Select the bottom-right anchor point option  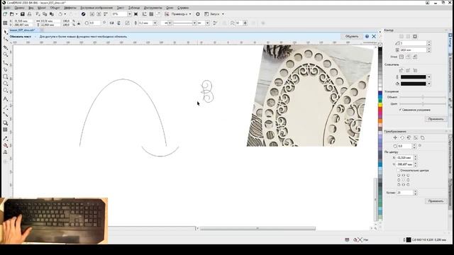pyautogui.click(x=408, y=184)
